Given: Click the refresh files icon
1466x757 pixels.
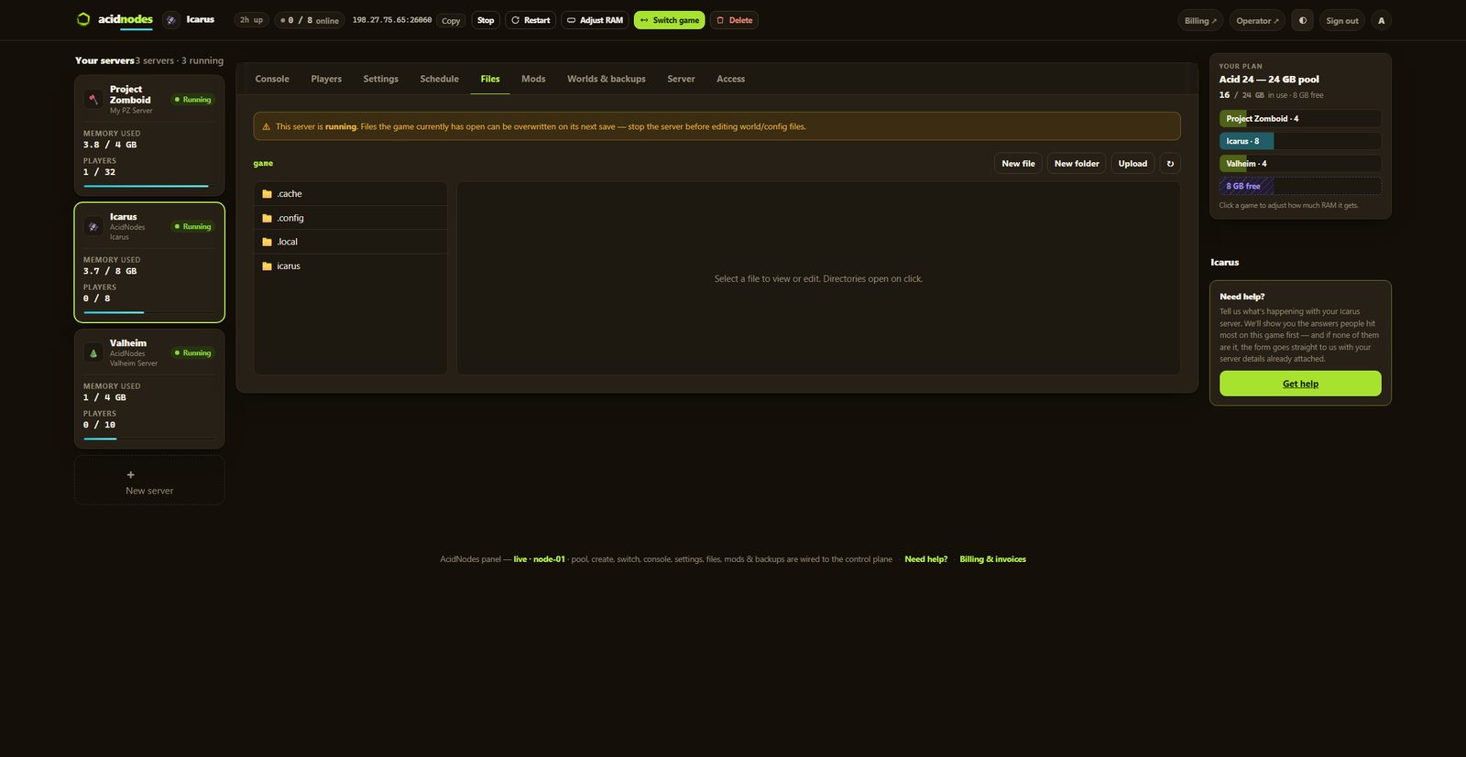Looking at the screenshot, I should click(1170, 164).
